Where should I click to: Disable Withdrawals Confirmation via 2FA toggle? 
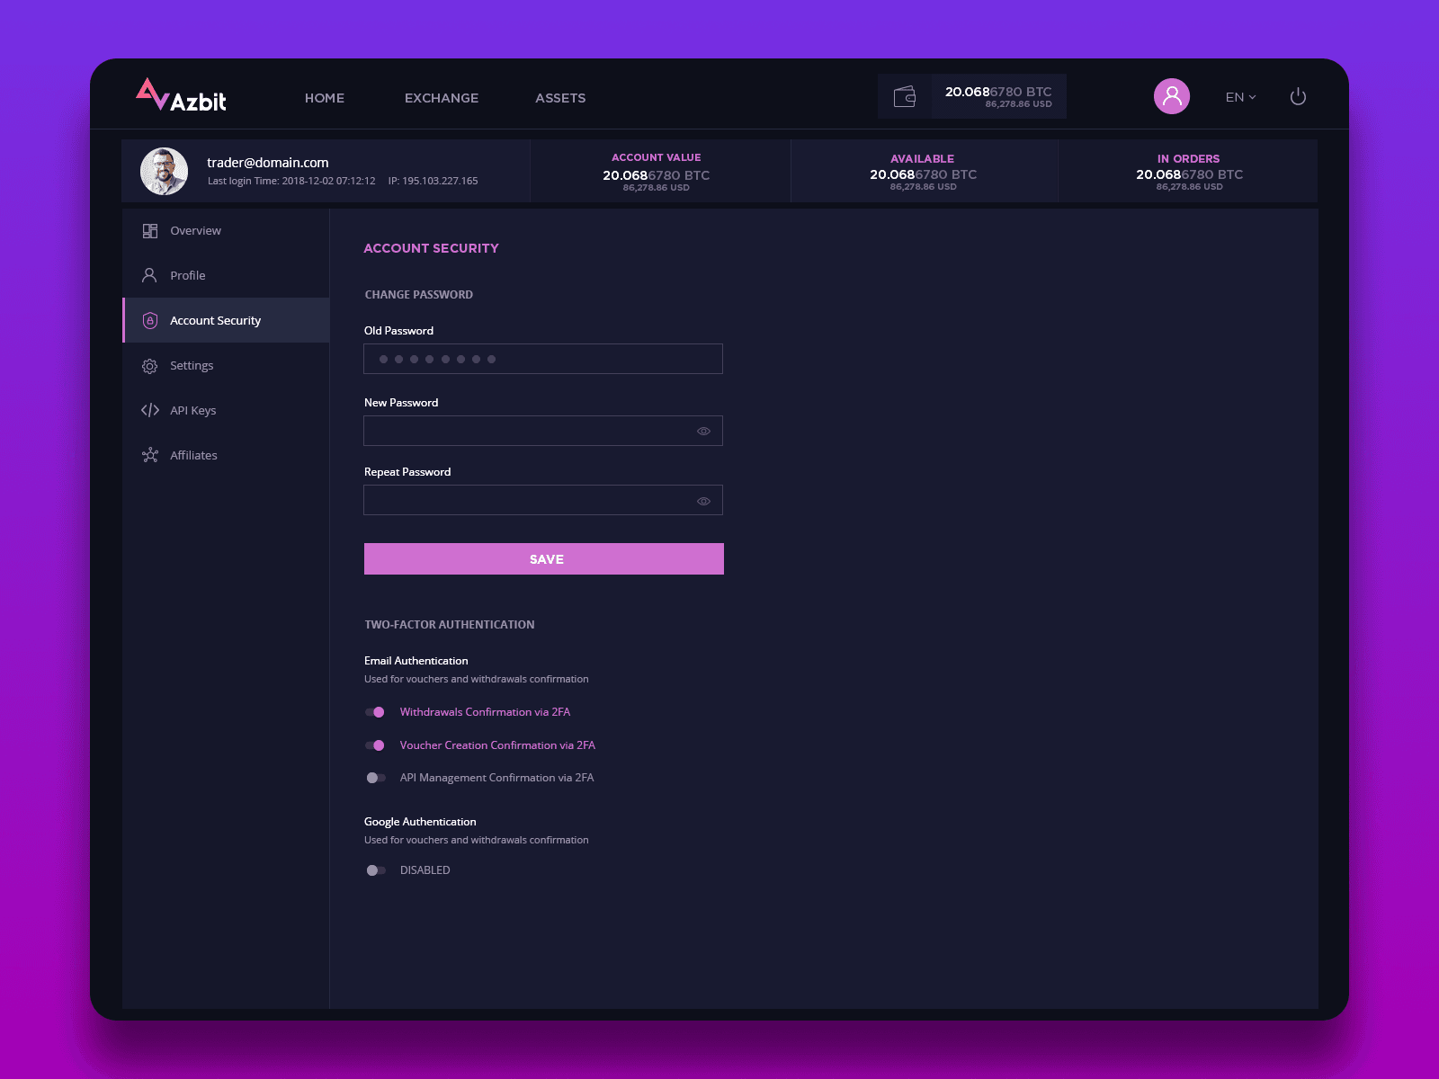(x=375, y=712)
